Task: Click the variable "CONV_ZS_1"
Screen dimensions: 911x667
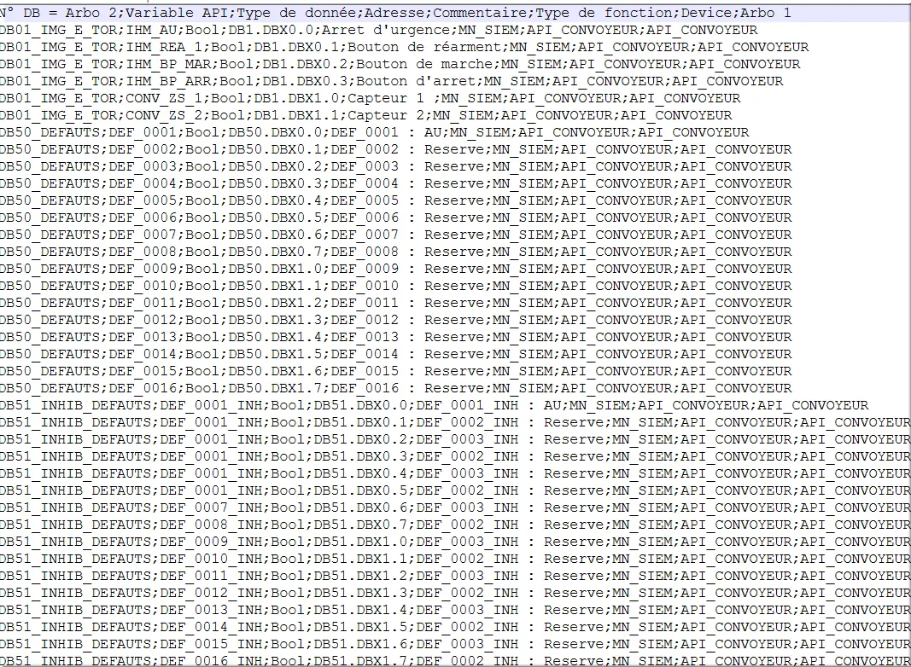Action: [164, 98]
